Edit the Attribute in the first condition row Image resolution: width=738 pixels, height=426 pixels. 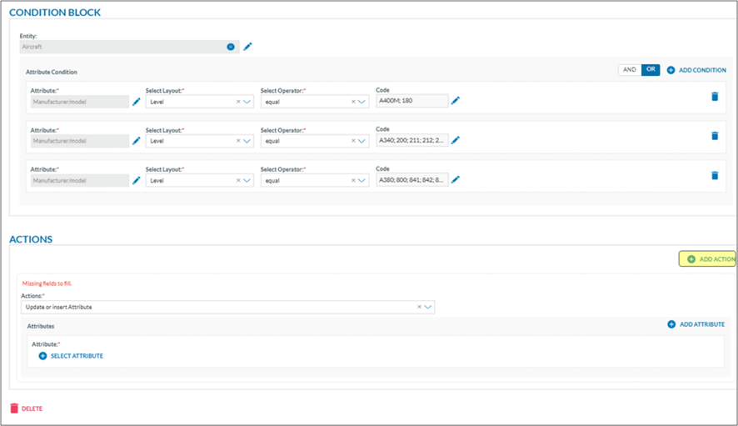(x=137, y=102)
